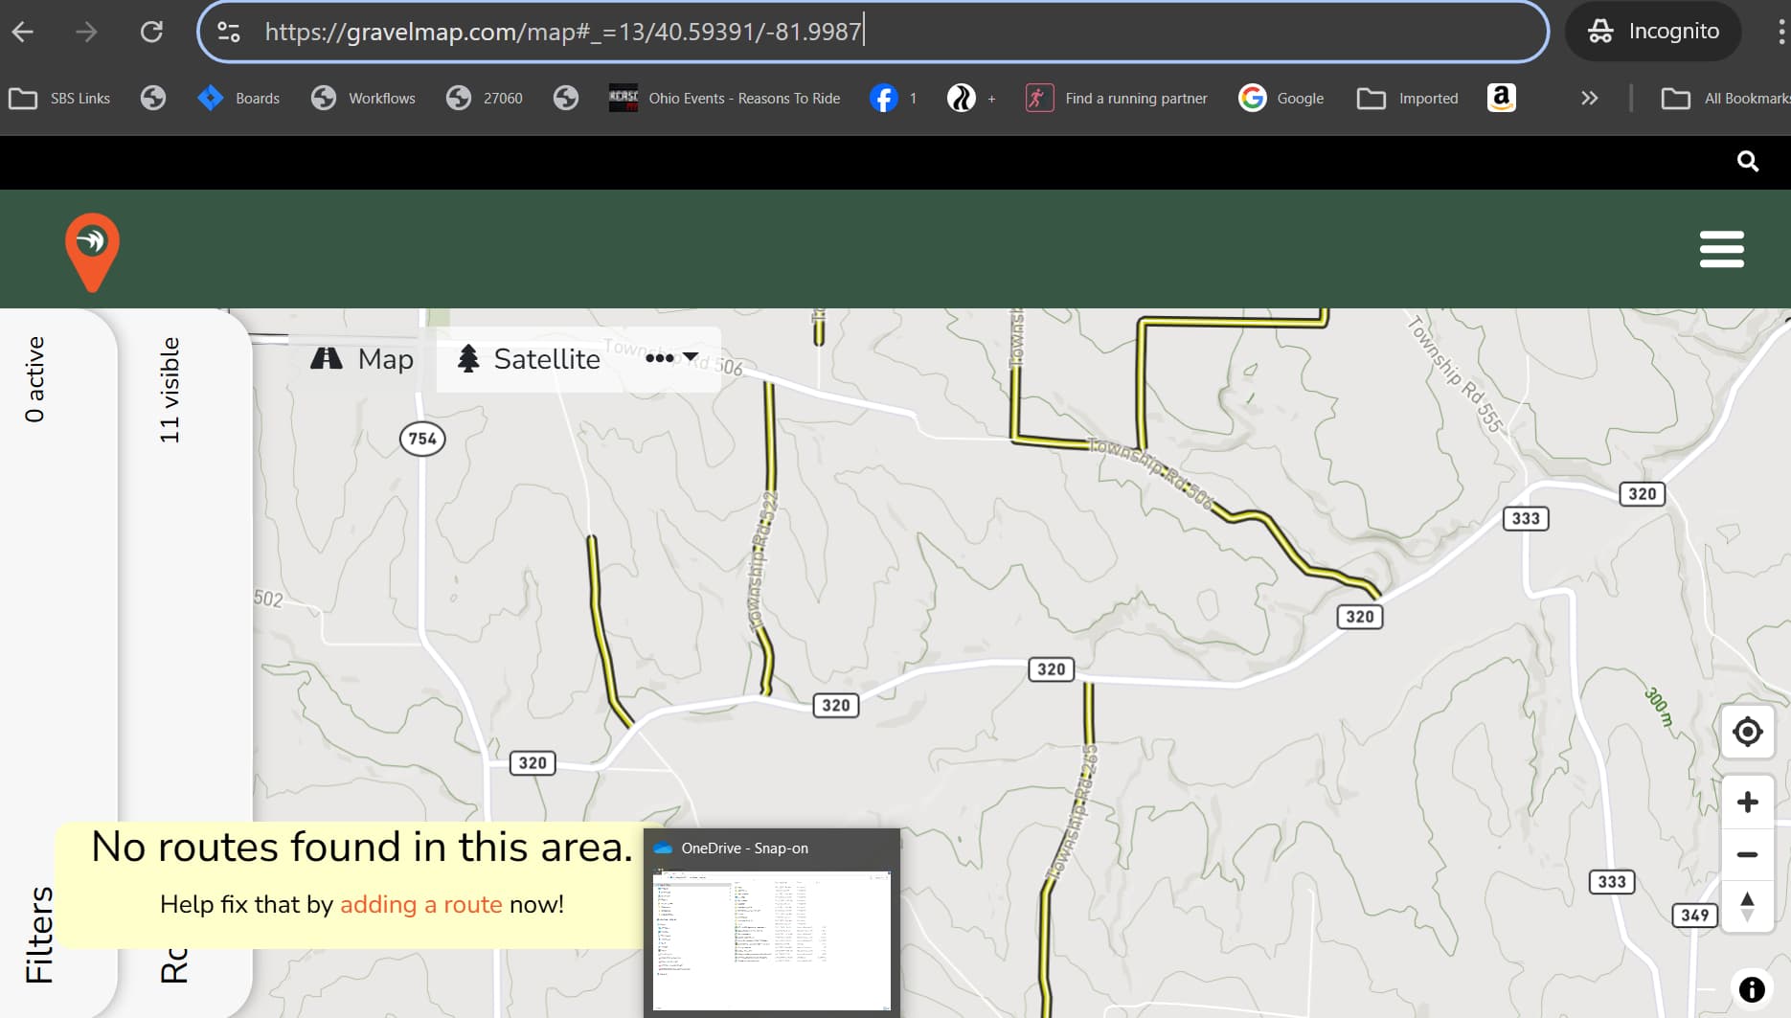The image size is (1791, 1018).
Task: Open the hamburger navigation menu
Action: click(x=1721, y=249)
